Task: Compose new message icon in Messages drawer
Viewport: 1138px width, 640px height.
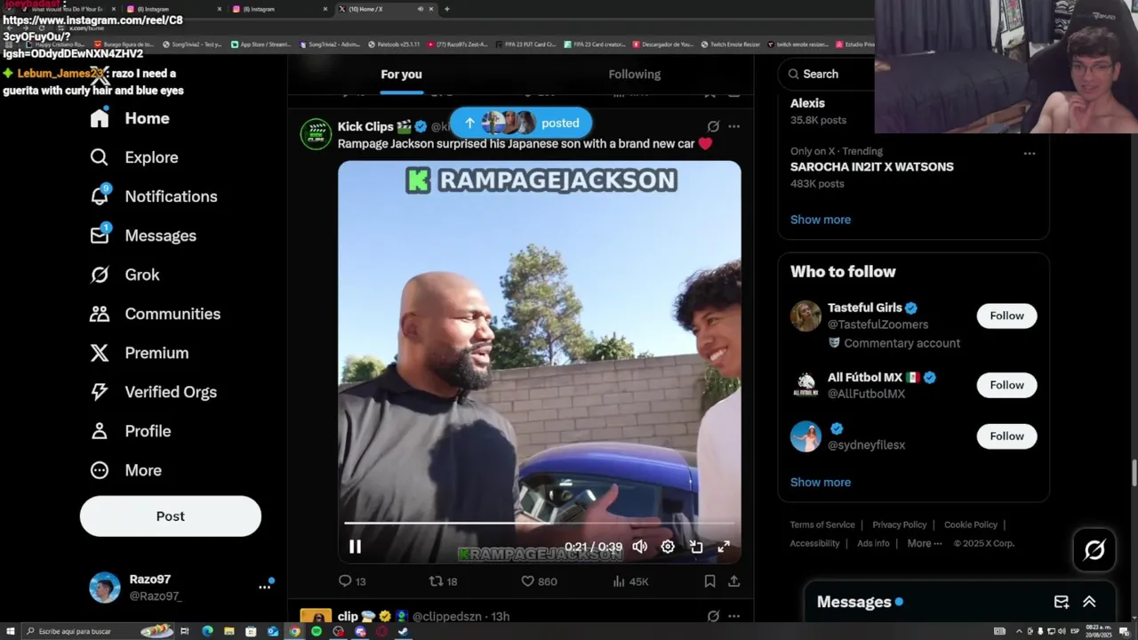Action: (1062, 602)
